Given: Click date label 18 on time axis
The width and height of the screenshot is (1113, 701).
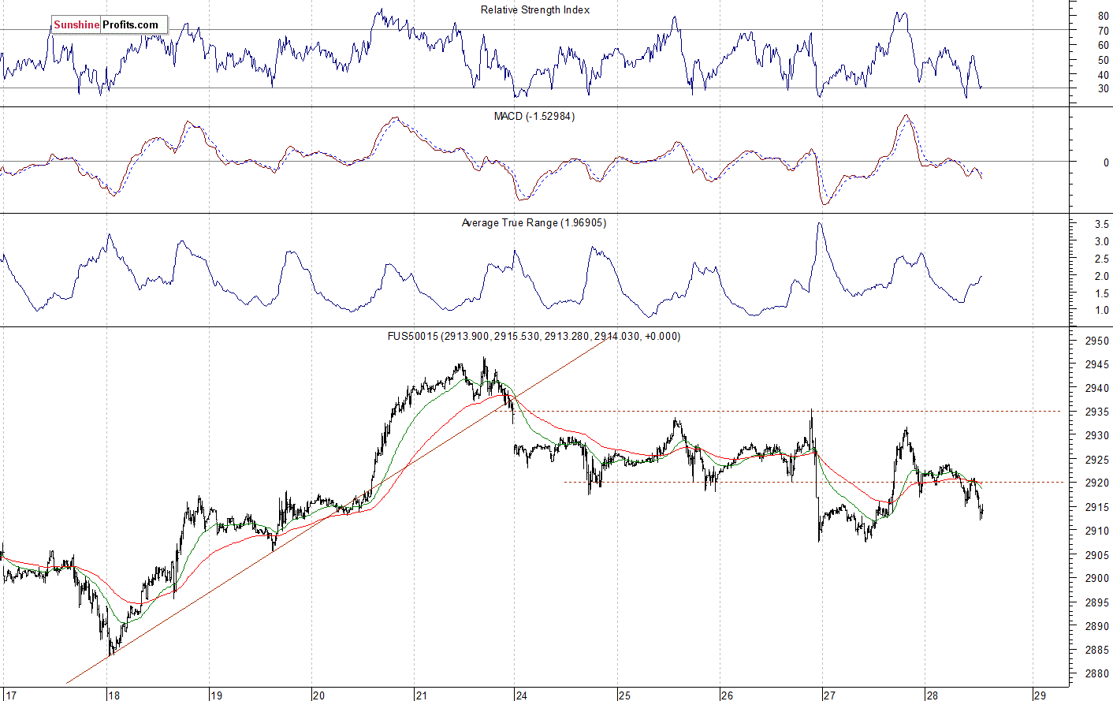Looking at the screenshot, I should pyautogui.click(x=114, y=695).
